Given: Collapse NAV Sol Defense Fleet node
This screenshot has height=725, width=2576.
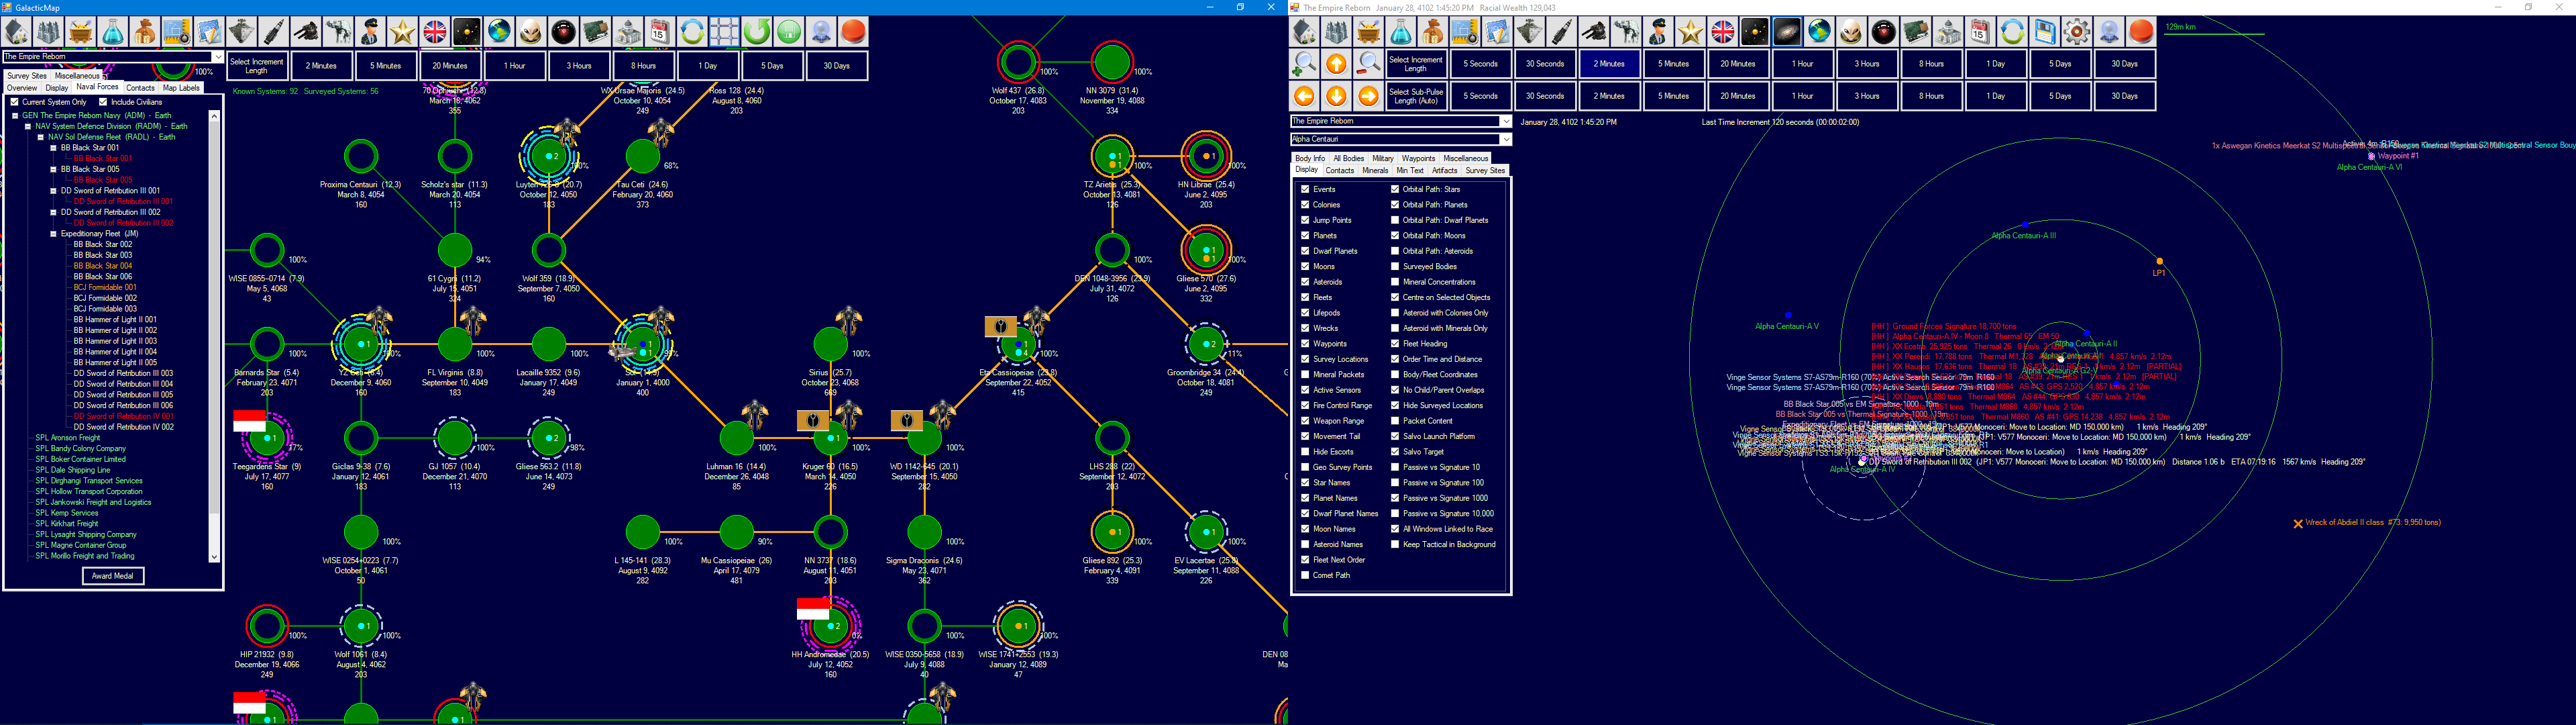Looking at the screenshot, I should [x=41, y=137].
